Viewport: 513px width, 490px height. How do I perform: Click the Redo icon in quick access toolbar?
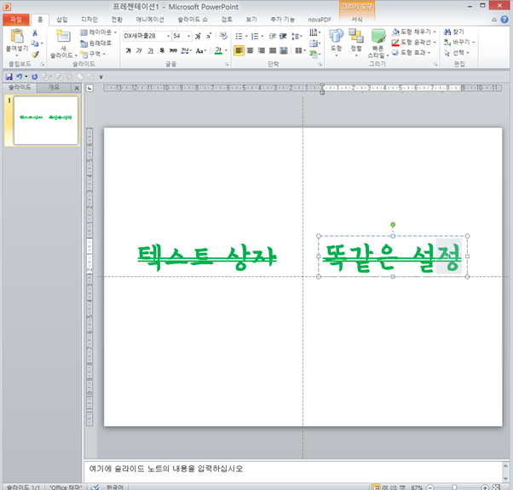tap(34, 77)
